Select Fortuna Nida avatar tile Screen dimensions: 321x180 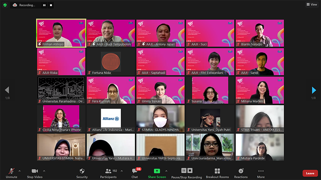[x=111, y=62]
